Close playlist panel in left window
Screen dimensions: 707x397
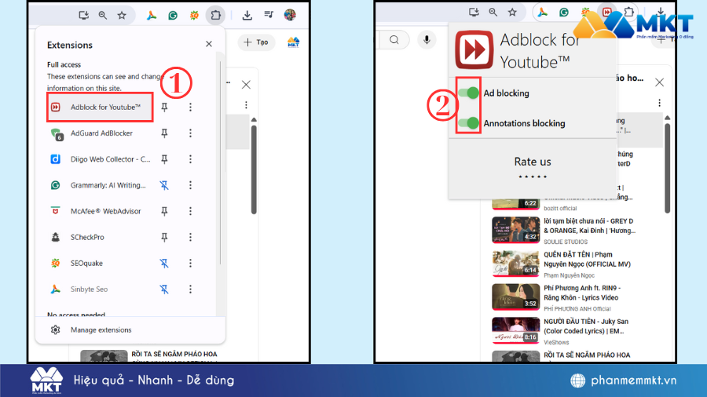246,85
